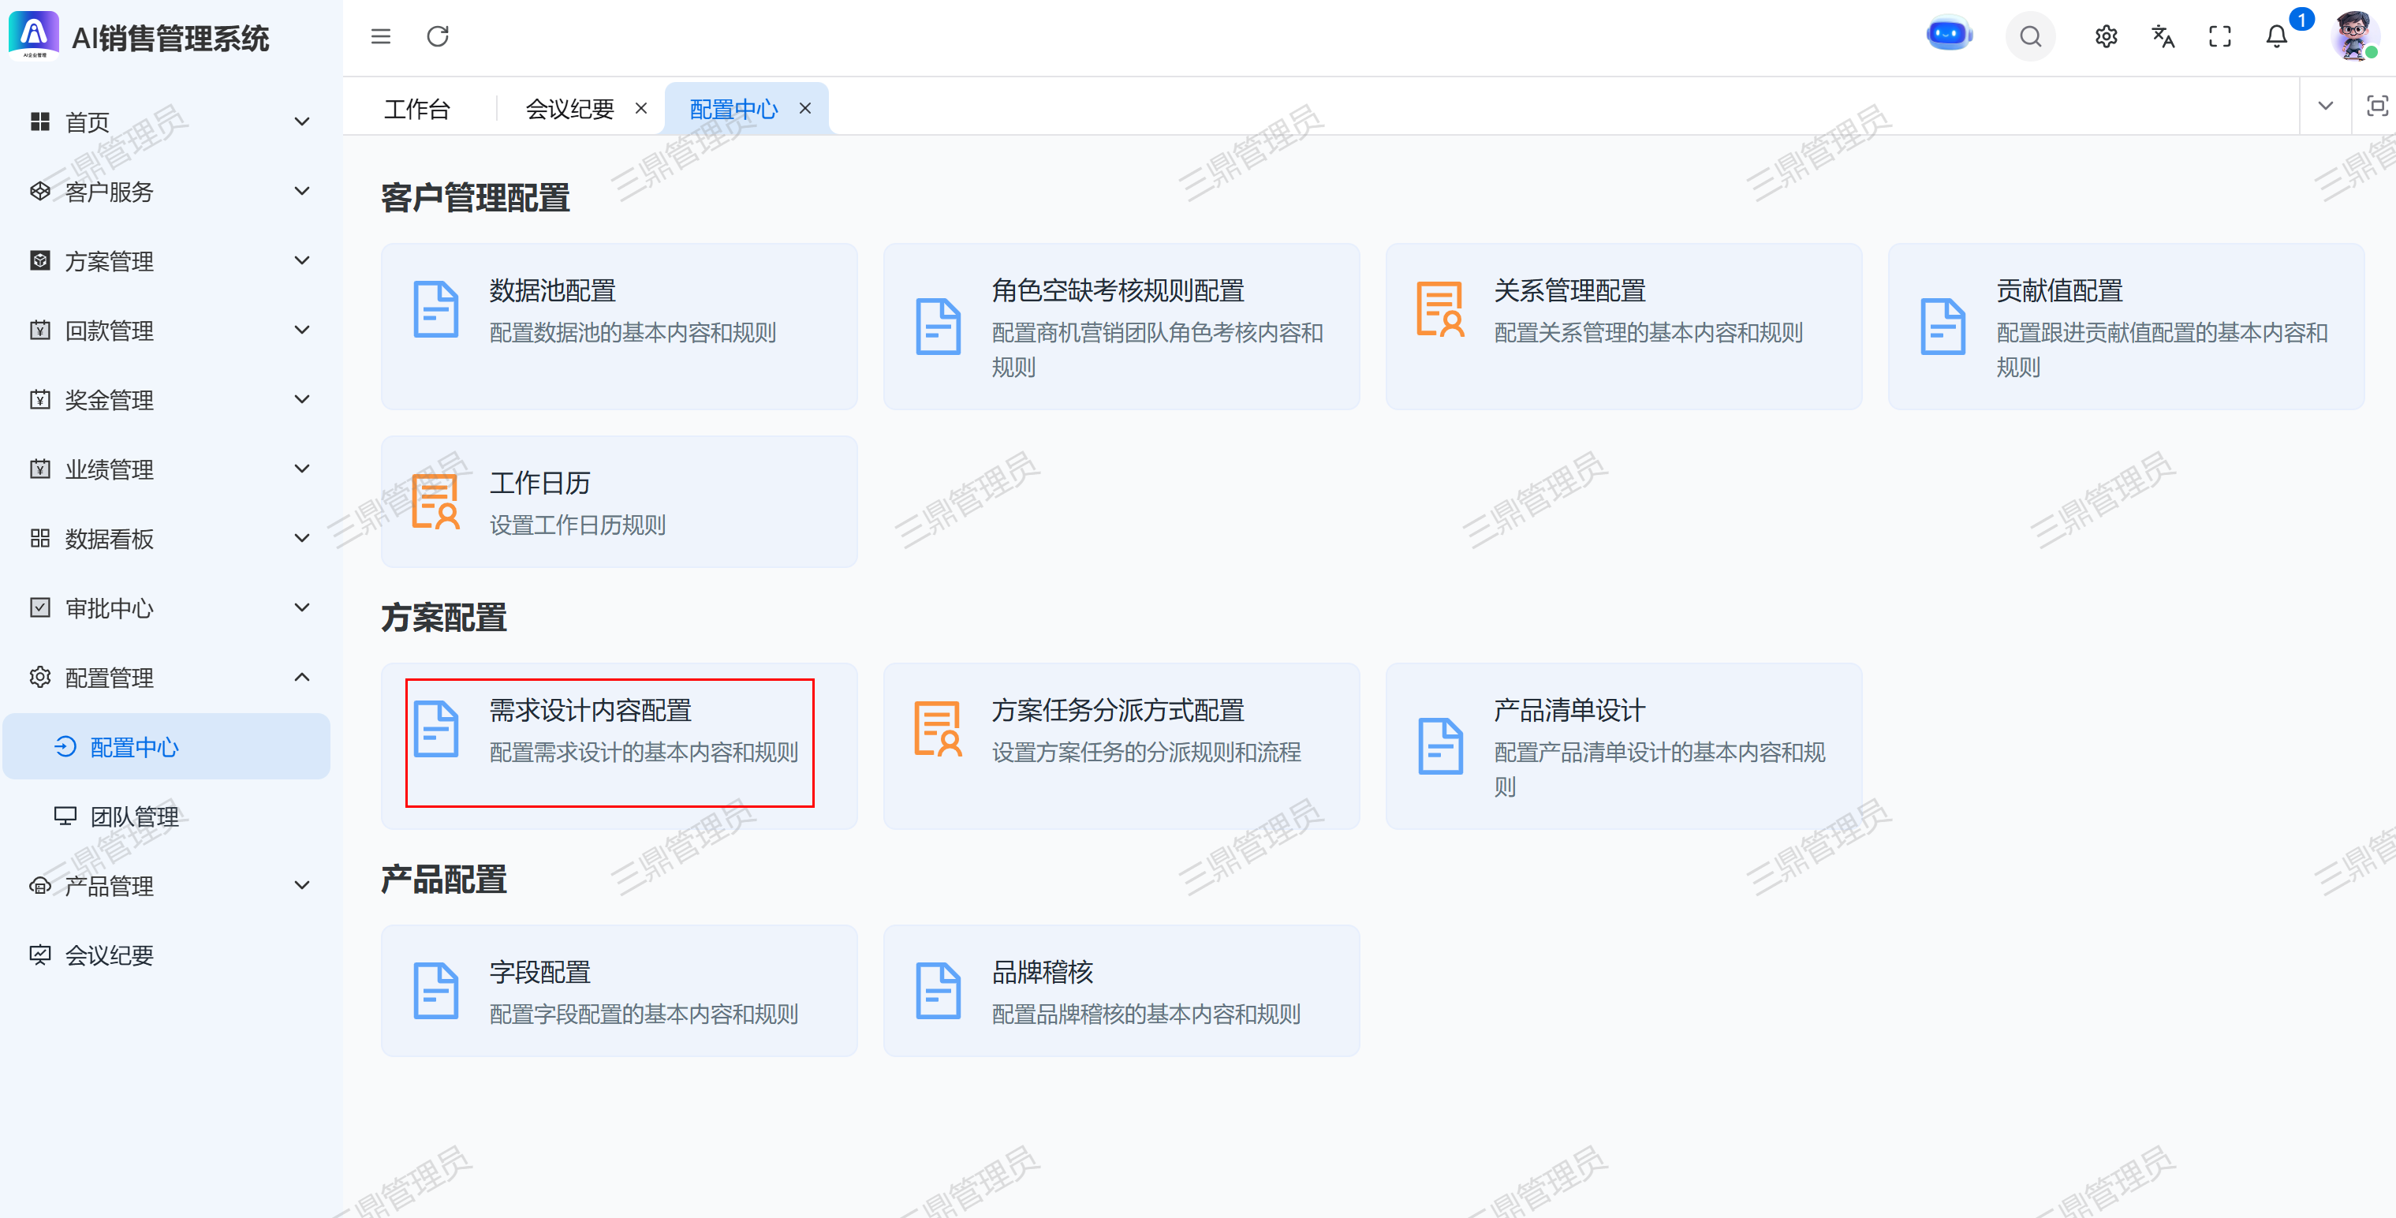
Task: Open the search magnifier icon
Action: 2029,36
